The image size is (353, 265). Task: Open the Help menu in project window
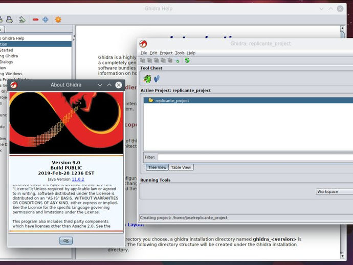pyautogui.click(x=191, y=53)
